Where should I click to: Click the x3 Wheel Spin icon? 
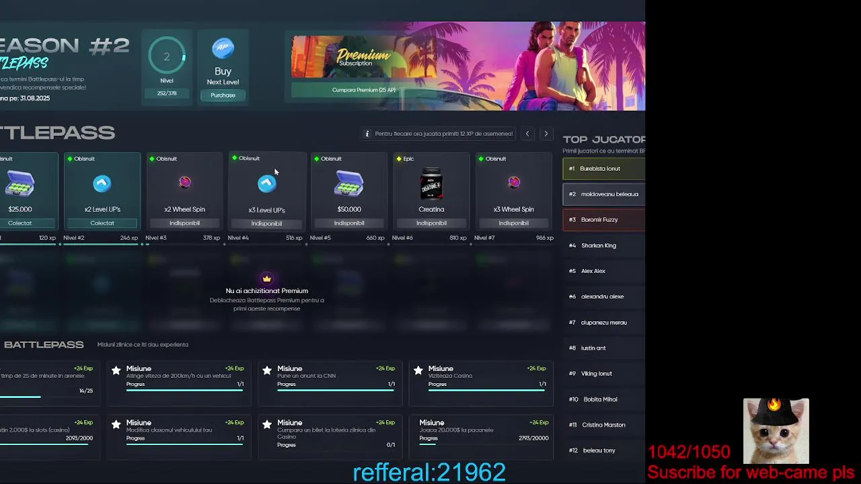click(514, 182)
